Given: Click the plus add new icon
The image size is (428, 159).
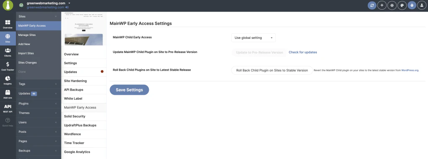Looking at the screenshot, I should pyautogui.click(x=382, y=5).
